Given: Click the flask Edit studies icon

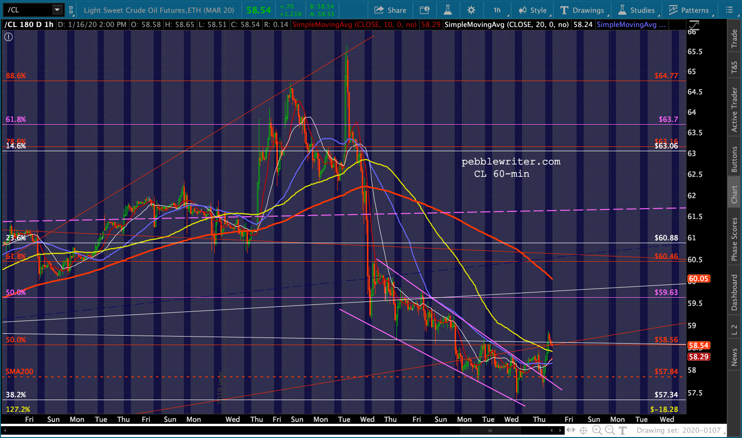Looking at the screenshot, I should (448, 10).
